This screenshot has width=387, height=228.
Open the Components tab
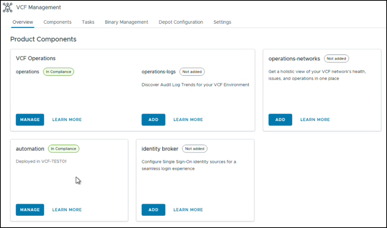[x=58, y=22]
